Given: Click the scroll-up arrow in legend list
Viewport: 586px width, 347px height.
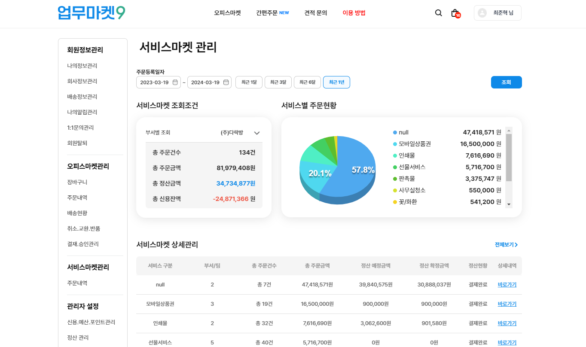Looking at the screenshot, I should point(509,130).
